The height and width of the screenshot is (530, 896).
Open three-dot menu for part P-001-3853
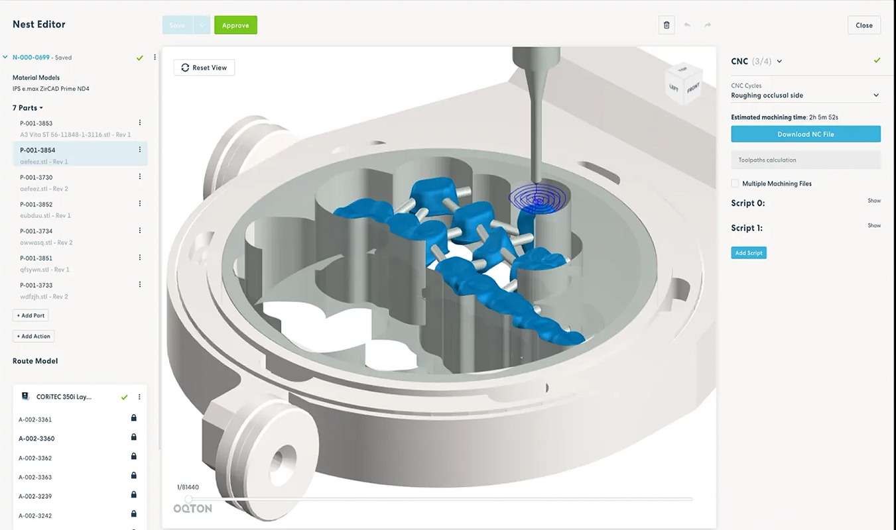tap(139, 123)
